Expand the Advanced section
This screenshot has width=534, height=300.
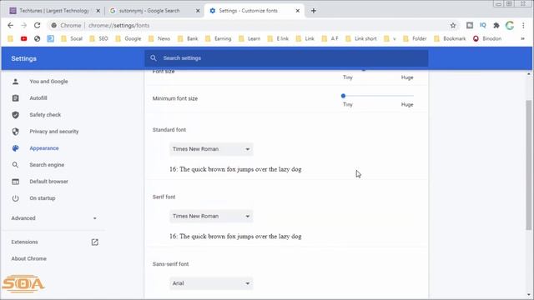[53, 218]
